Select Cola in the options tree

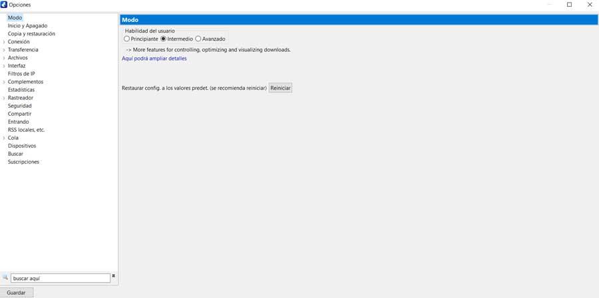coord(13,138)
